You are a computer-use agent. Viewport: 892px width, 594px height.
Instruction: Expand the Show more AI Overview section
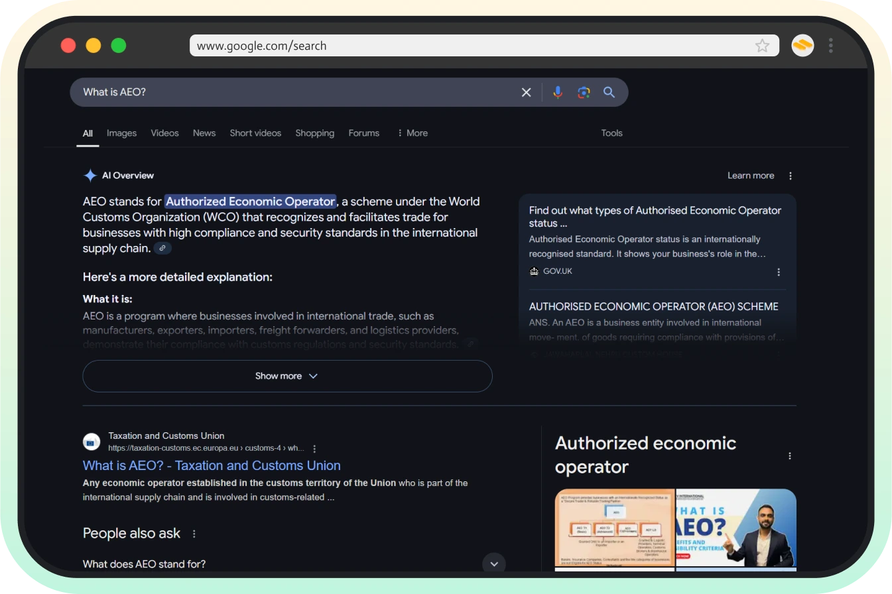coord(287,376)
